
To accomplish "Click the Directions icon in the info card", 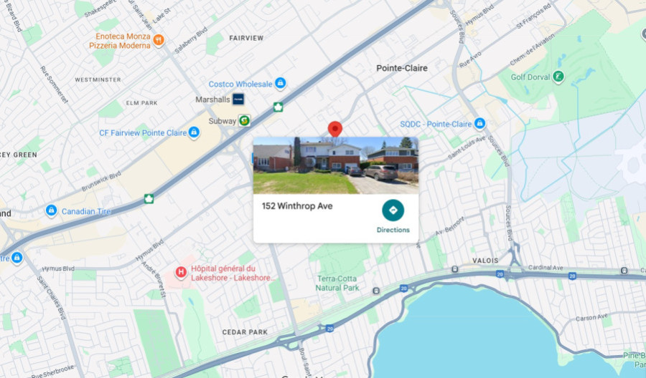I will coord(393,210).
